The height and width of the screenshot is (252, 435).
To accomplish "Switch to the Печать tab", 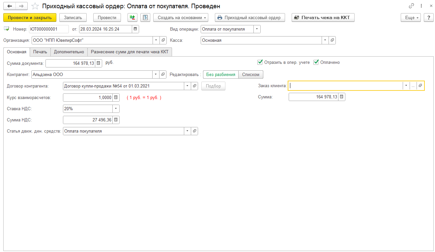I will (x=40, y=52).
